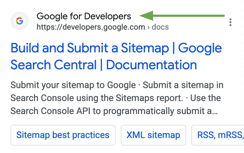The width and height of the screenshot is (244, 153).
Task: Click the "docs" breadcrumb segment
Action: point(160,27)
